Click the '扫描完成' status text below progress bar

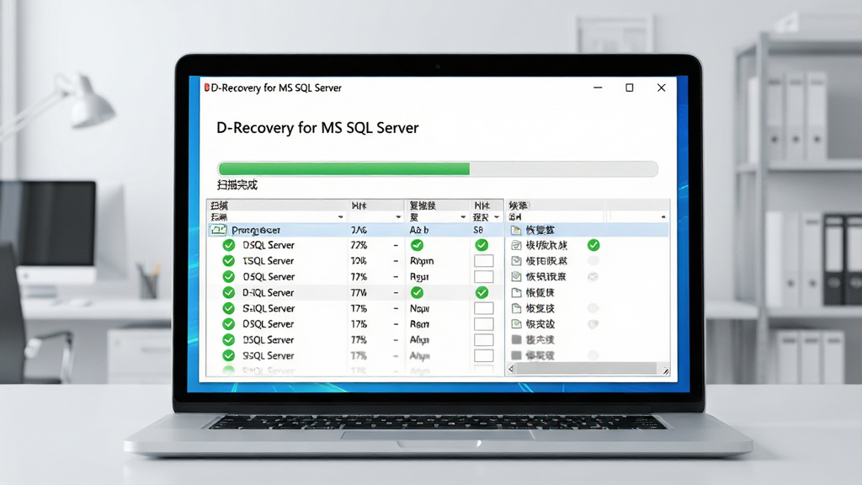click(x=237, y=184)
